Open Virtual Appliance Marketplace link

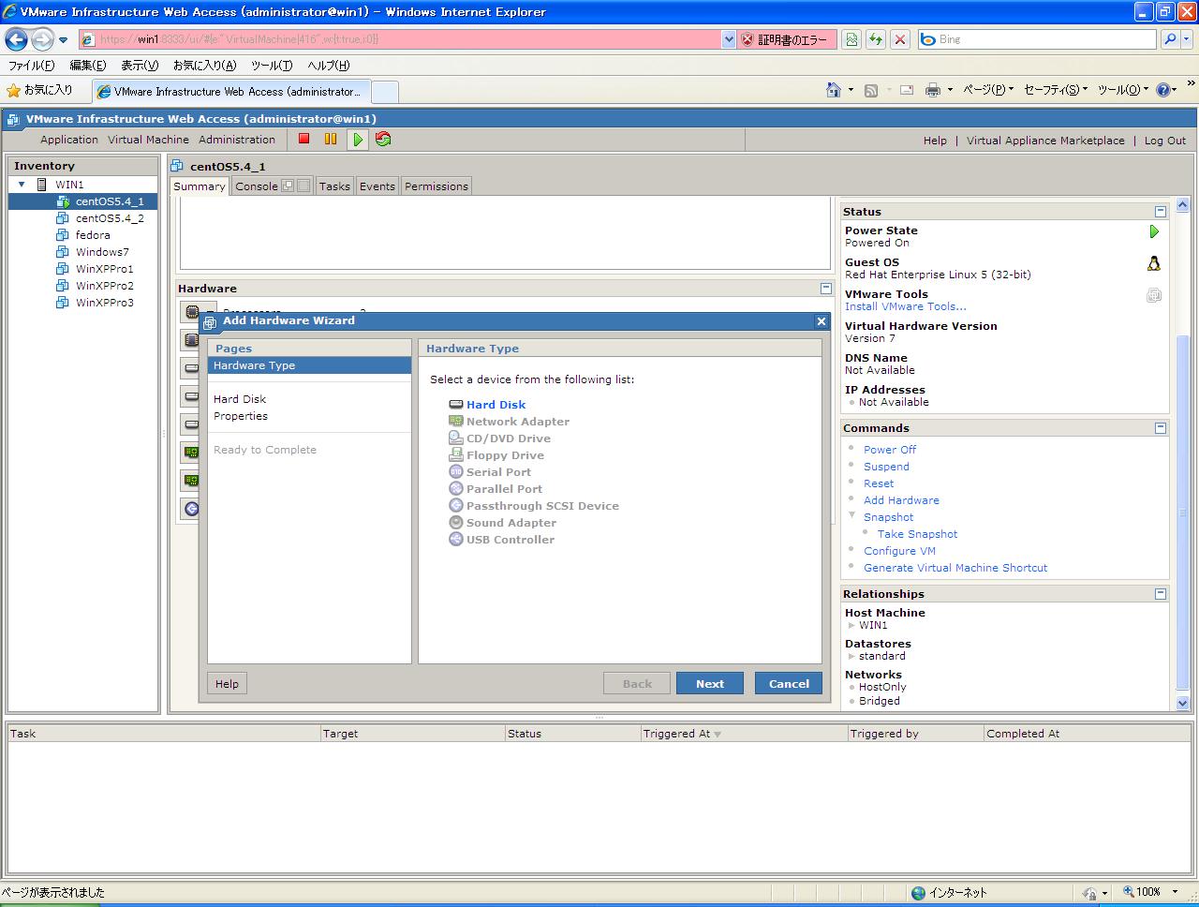click(x=1045, y=141)
